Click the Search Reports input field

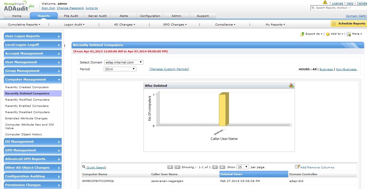[340, 8]
